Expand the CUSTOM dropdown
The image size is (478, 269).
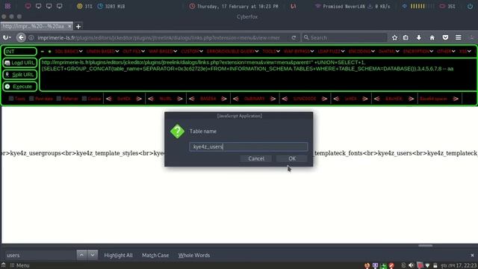click(x=192, y=52)
